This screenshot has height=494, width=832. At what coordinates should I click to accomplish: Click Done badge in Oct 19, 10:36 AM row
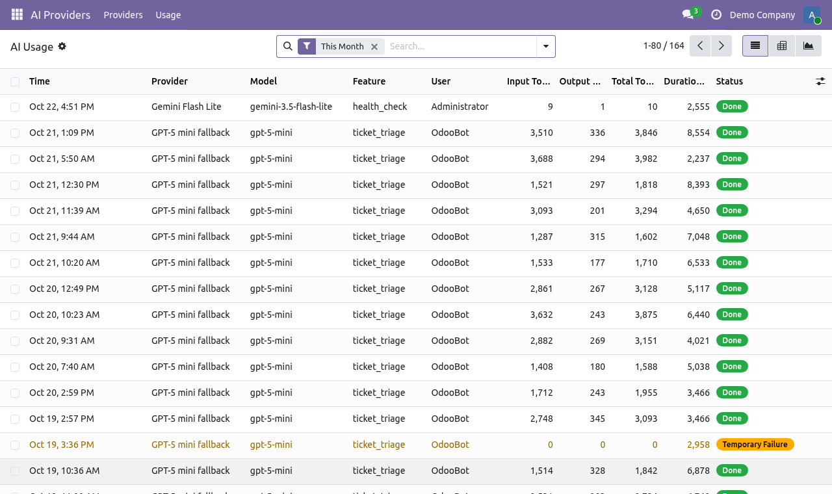(x=732, y=471)
